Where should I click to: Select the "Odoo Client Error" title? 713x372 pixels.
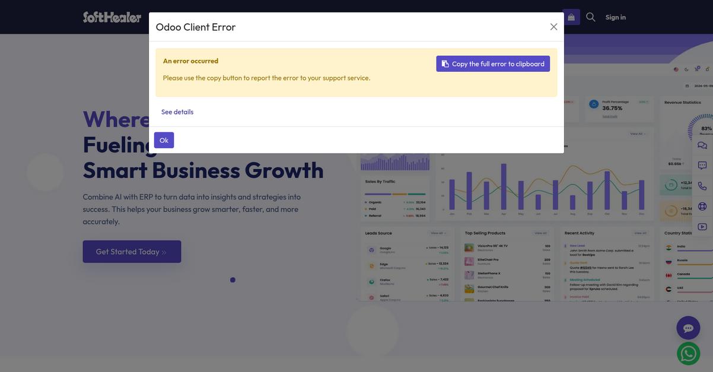[x=196, y=27]
